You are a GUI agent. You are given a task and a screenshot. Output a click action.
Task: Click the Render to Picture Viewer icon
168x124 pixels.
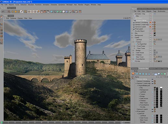tap(45, 12)
